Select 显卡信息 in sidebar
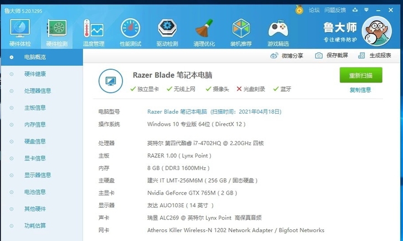Image resolution: width=403 pixels, height=241 pixels. pos(42,158)
